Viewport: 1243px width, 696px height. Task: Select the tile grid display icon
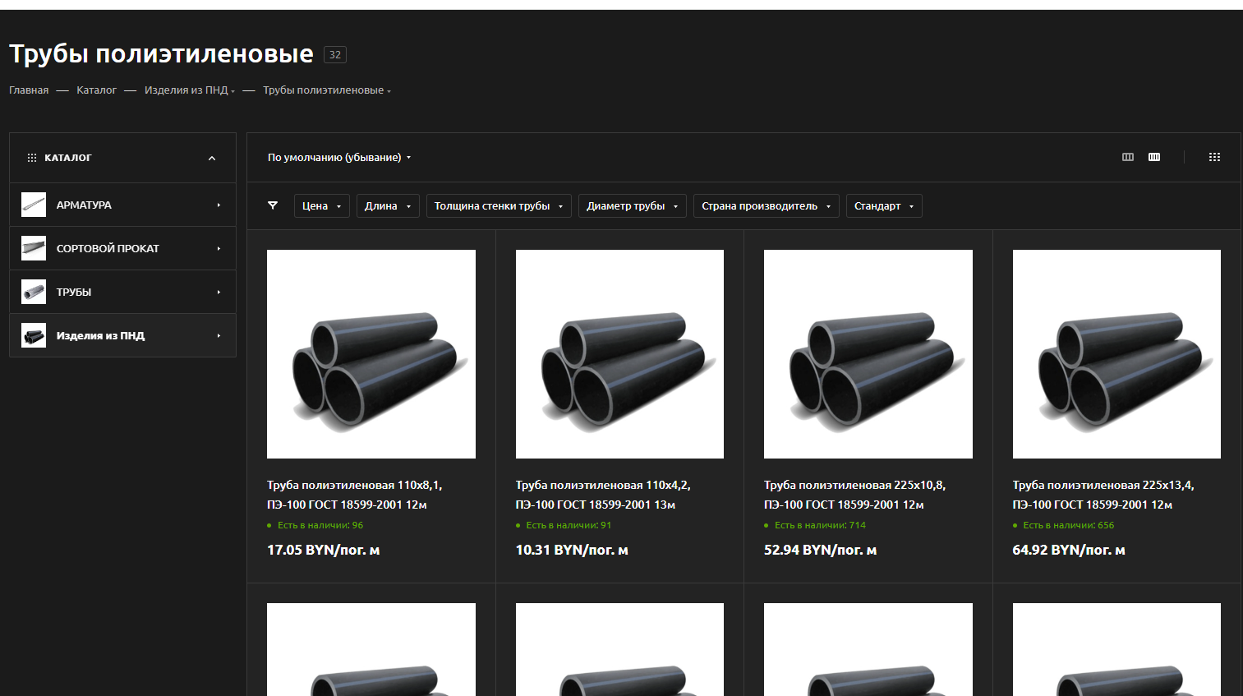pyautogui.click(x=1214, y=157)
